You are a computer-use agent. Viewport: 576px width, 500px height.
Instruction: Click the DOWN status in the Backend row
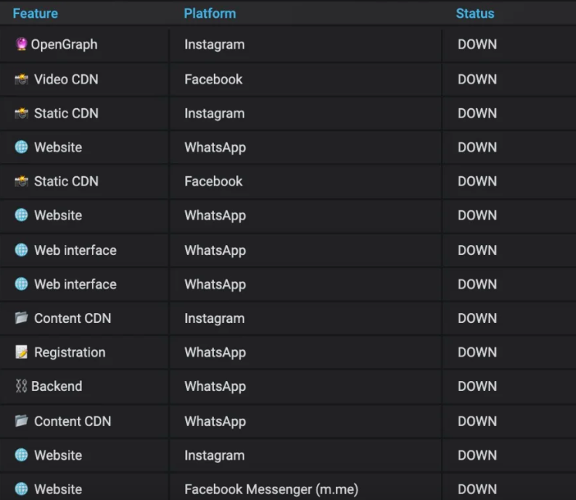click(x=477, y=386)
